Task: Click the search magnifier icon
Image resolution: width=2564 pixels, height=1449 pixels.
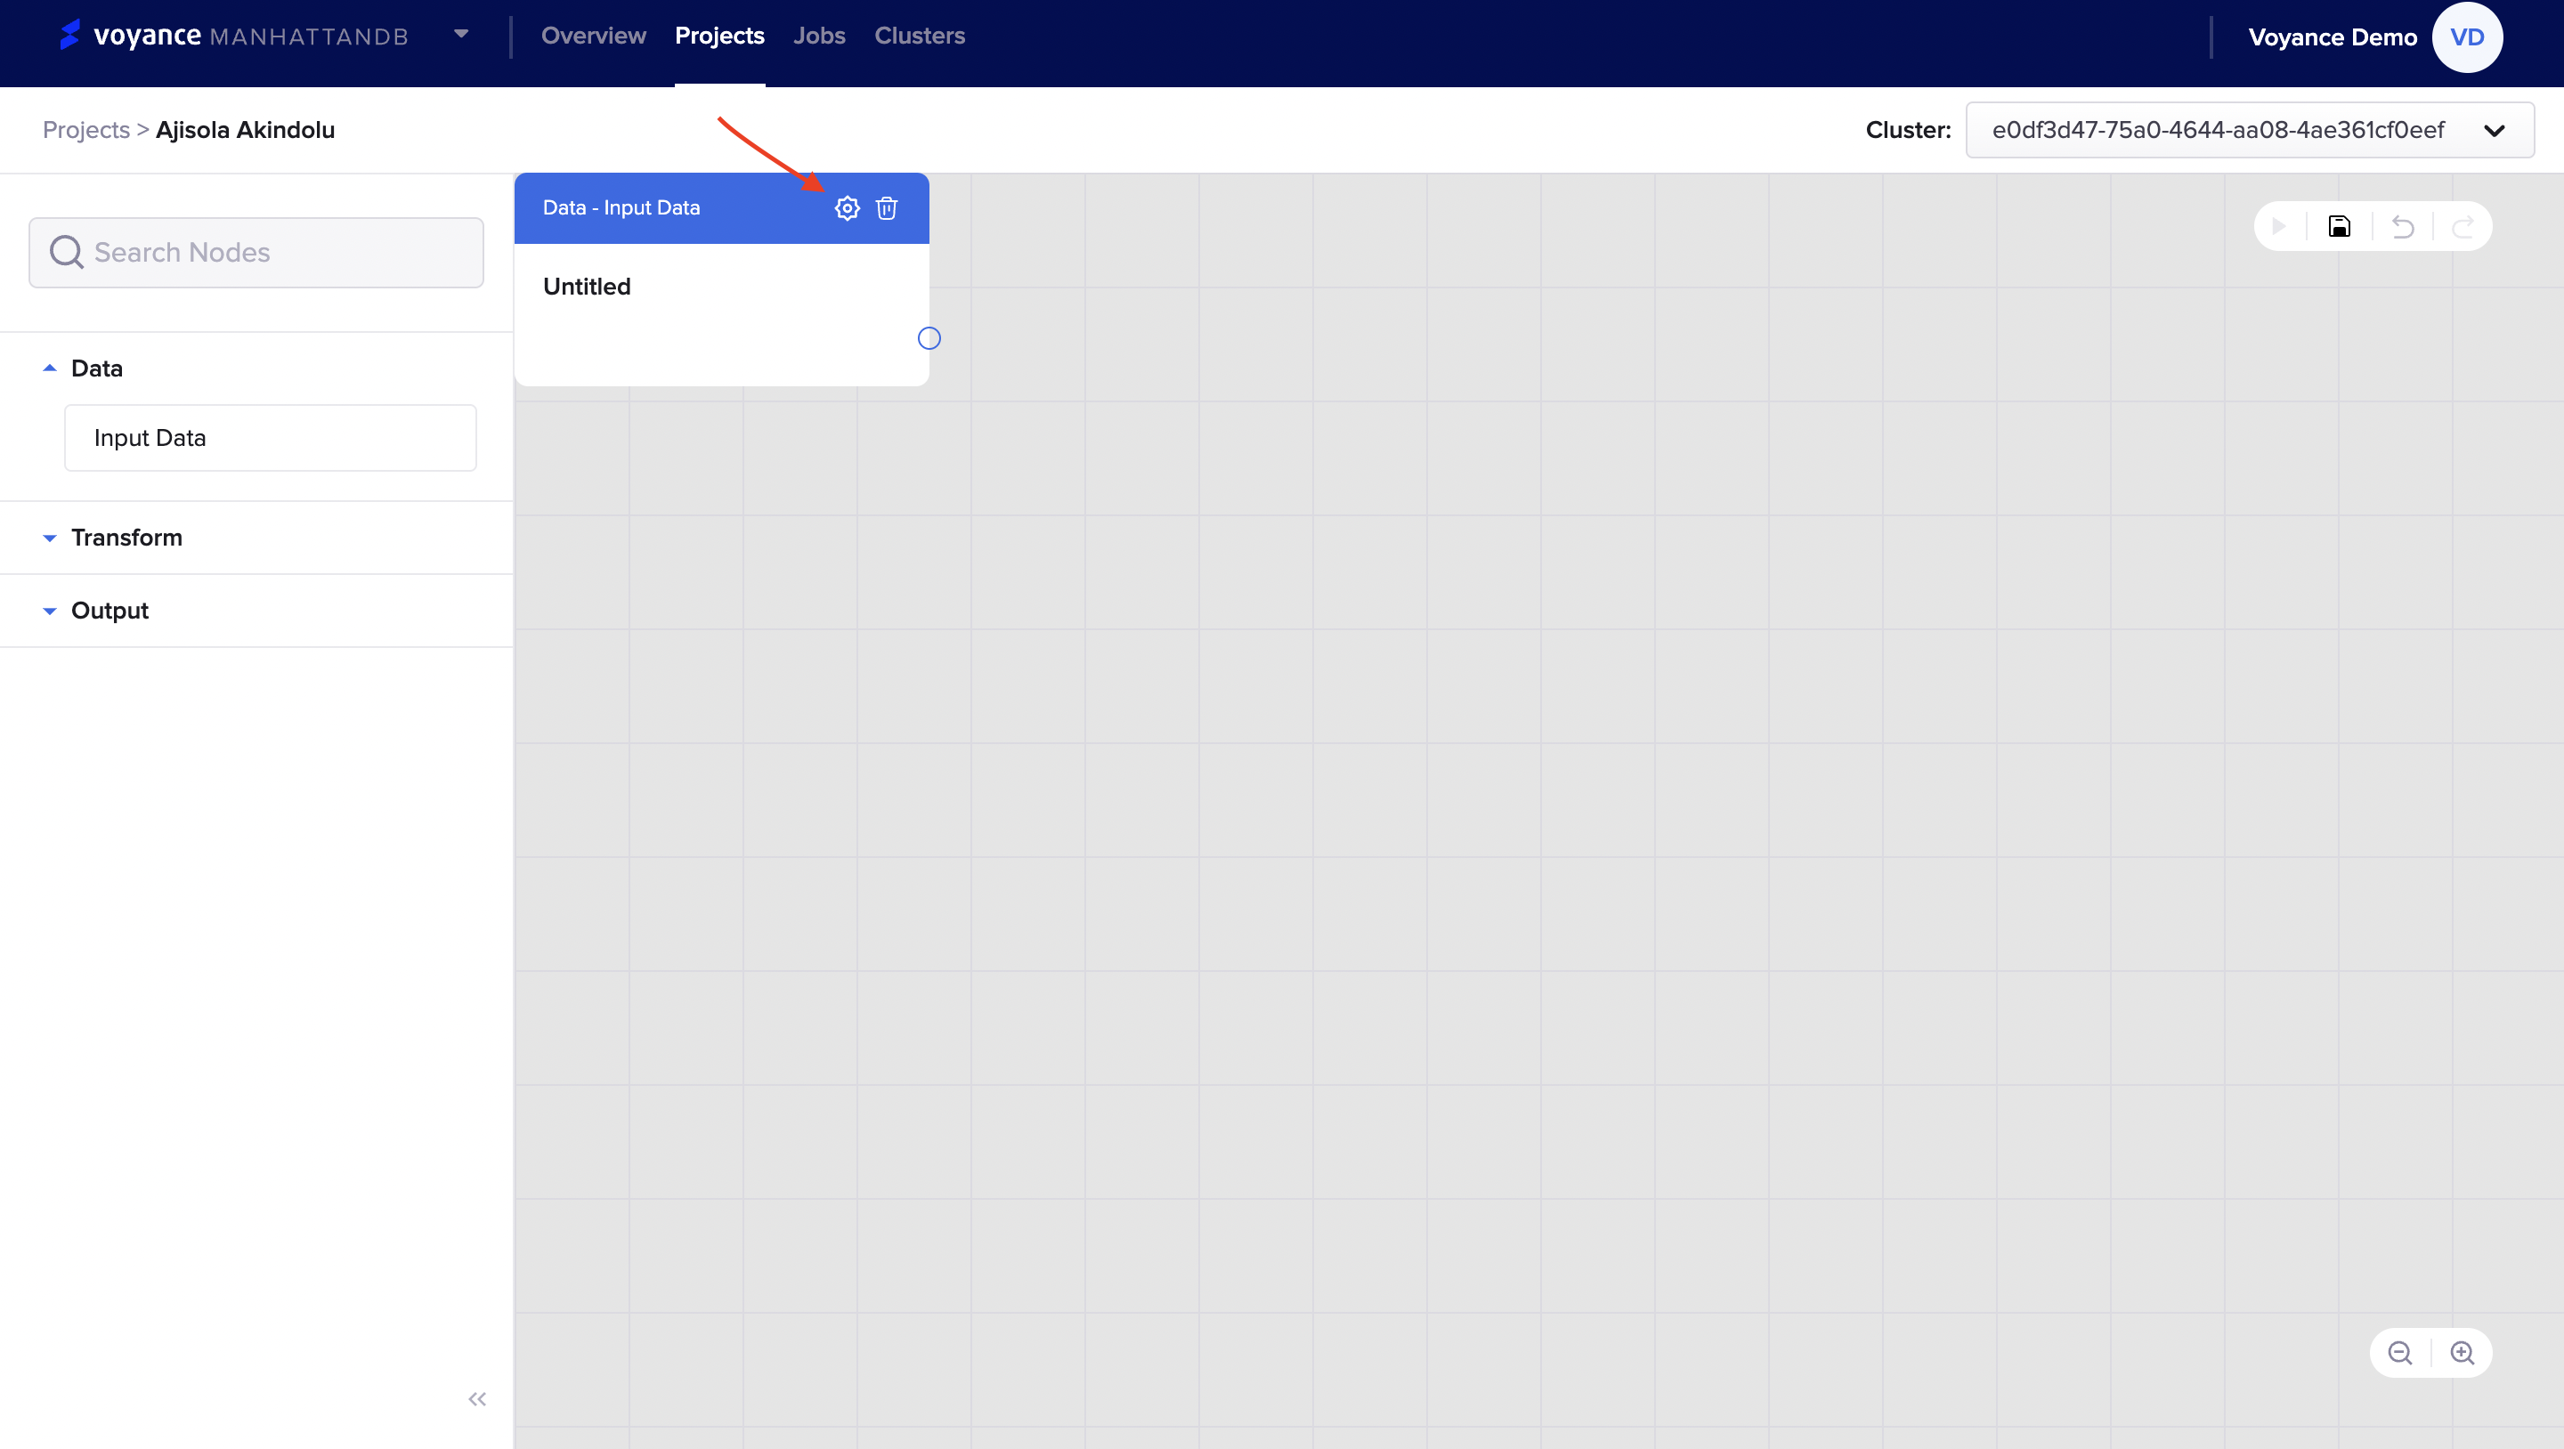Action: (x=67, y=252)
